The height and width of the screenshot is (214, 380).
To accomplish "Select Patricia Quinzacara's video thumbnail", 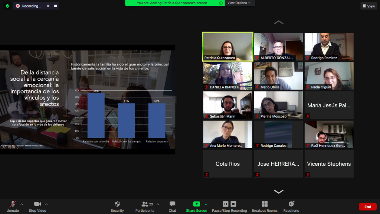I will [228, 46].
